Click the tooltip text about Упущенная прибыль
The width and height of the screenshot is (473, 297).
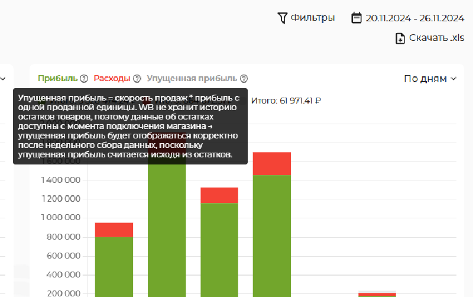pos(130,126)
